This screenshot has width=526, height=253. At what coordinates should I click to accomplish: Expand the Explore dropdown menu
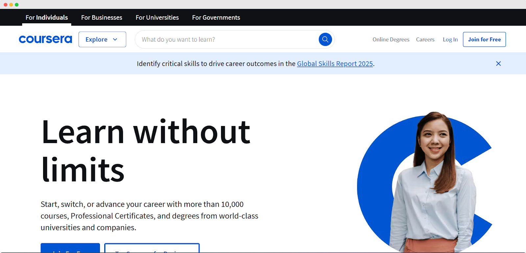tap(102, 39)
